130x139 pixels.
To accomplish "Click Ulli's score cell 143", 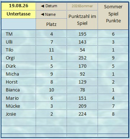I will 82,42.
